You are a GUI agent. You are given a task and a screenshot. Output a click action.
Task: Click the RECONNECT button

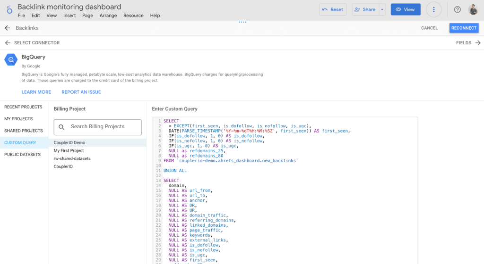(464, 28)
